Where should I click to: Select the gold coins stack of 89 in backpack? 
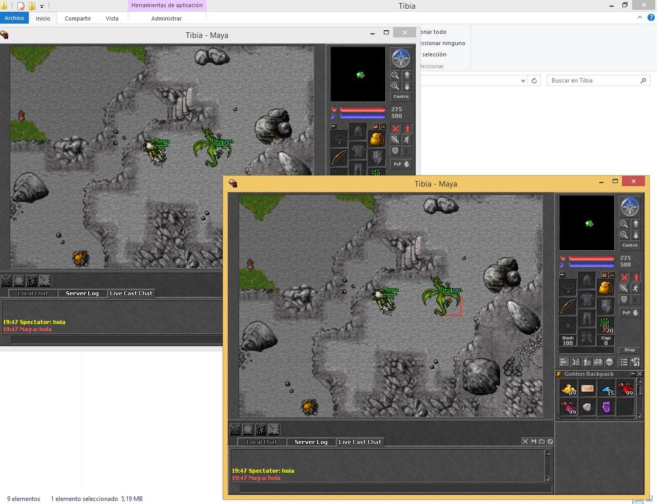pyautogui.click(x=569, y=389)
